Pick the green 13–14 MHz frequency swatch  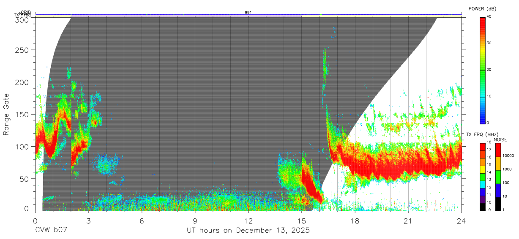tap(483, 177)
